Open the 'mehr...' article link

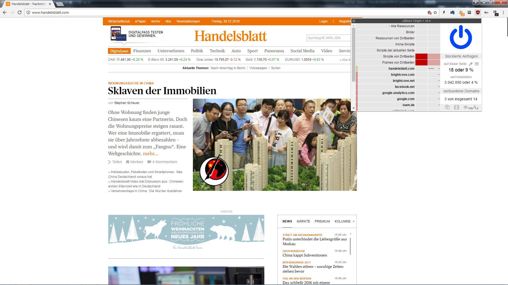150,154
